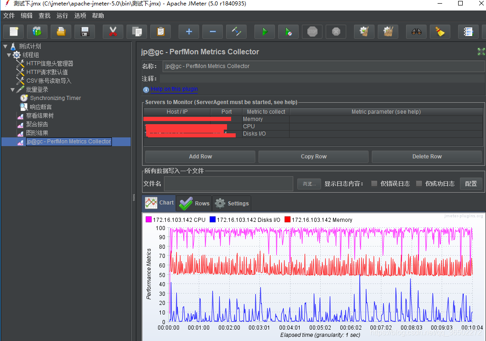The height and width of the screenshot is (341, 486).
Task: Click the 注释 comment input field
Action: coord(322,79)
